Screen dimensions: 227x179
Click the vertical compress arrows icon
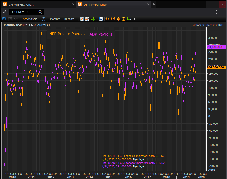coord(124,19)
